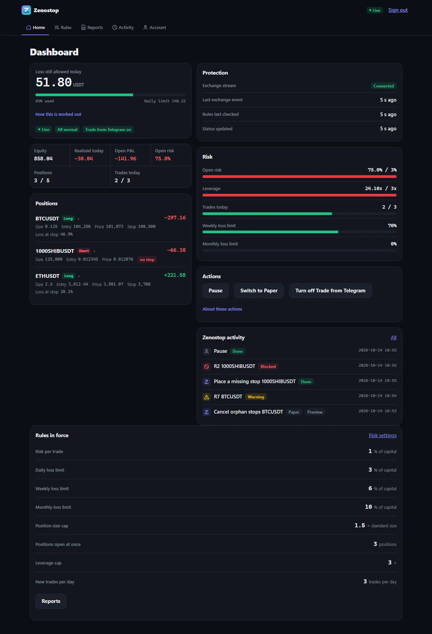432x634 pixels.
Task: Click the user icon beside Pause activity
Action: [x=207, y=351]
